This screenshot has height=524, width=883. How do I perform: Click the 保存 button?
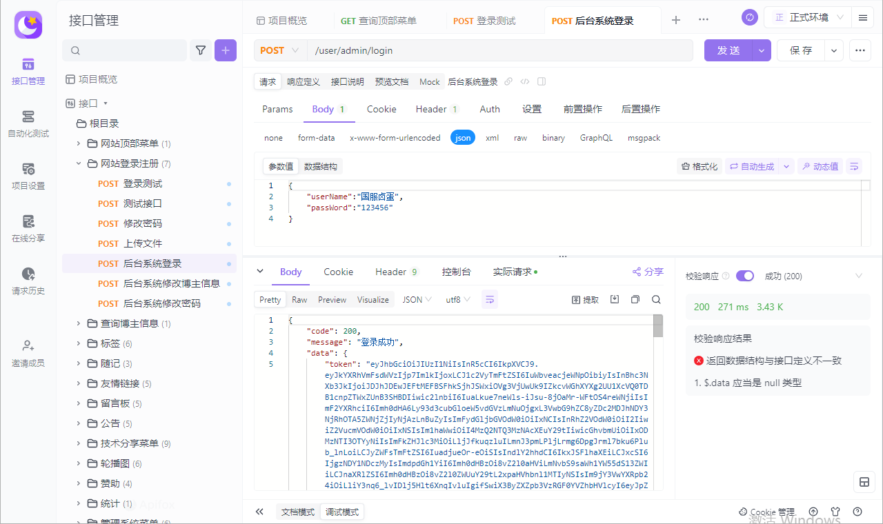pyautogui.click(x=801, y=50)
